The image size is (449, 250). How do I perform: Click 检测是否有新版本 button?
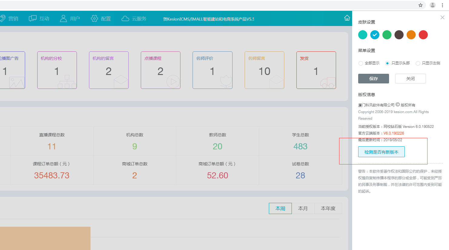[381, 152]
